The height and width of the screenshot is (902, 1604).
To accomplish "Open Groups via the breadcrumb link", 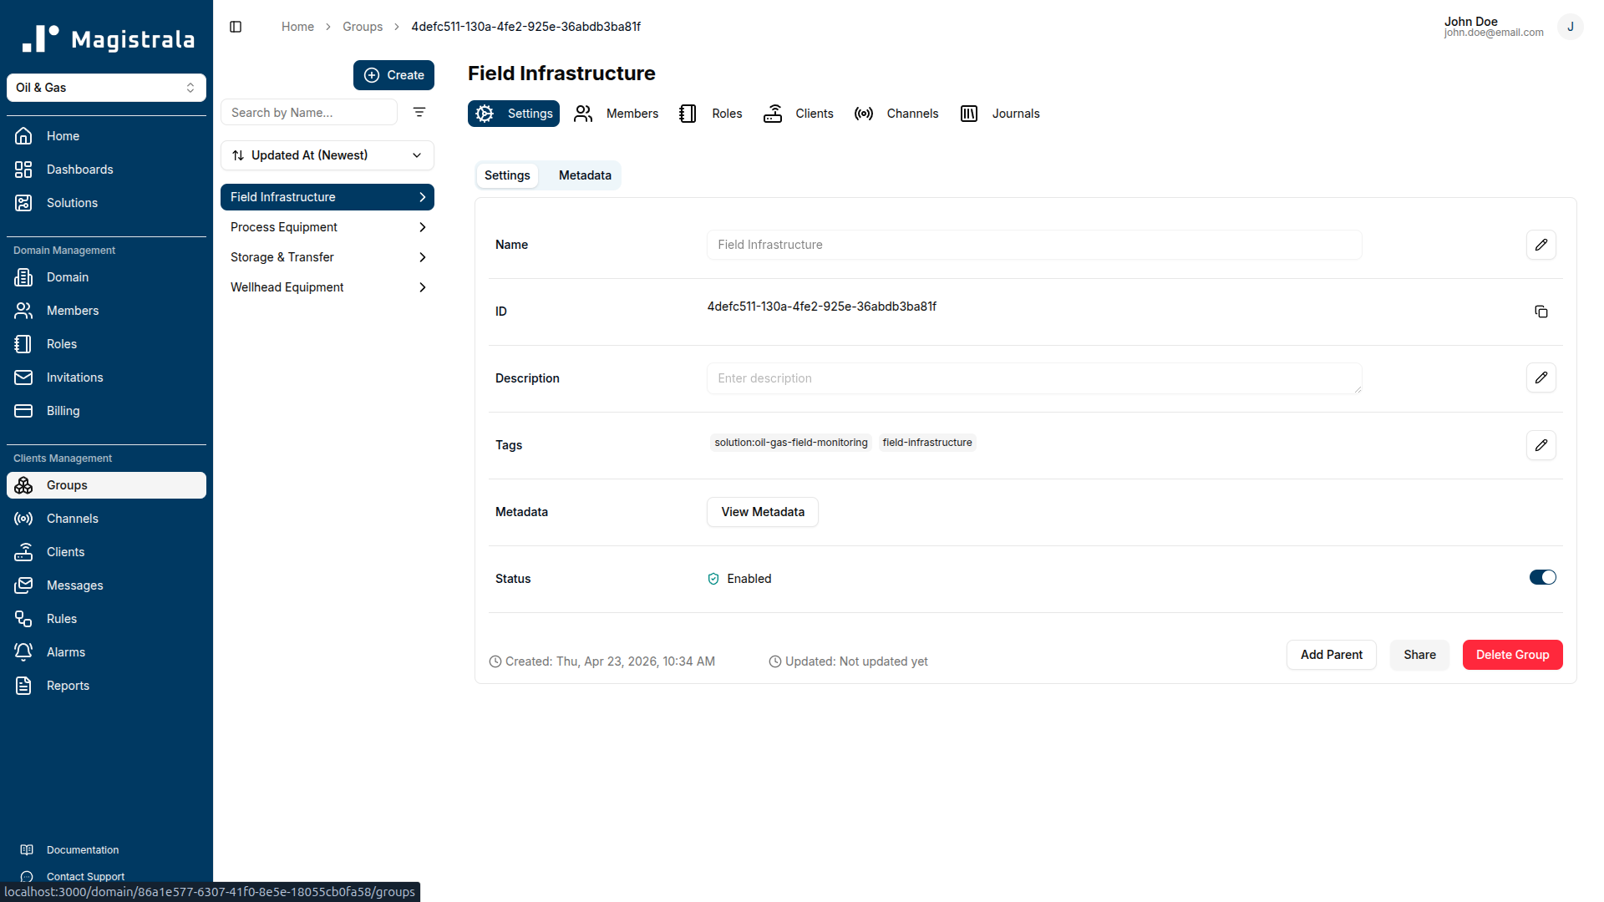I will [x=363, y=26].
